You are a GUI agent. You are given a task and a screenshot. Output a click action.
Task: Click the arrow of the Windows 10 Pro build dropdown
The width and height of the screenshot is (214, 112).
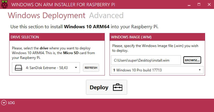(x=200, y=70)
